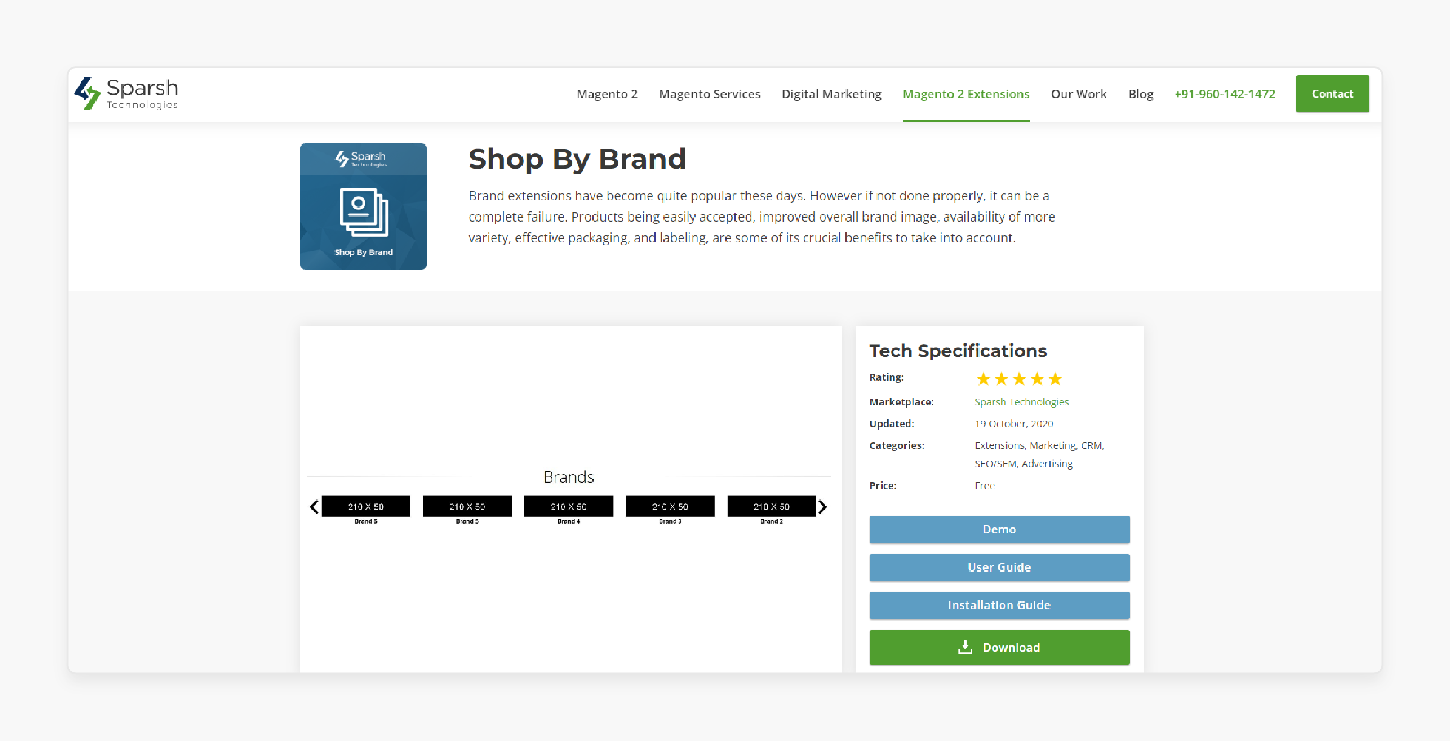The image size is (1450, 741).
Task: Click the five-star rating
Action: click(1018, 379)
